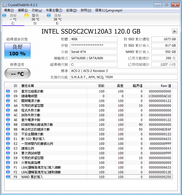182x195 pixels.
Task: Click status orb for attribute E4 row
Action: pos(8,153)
